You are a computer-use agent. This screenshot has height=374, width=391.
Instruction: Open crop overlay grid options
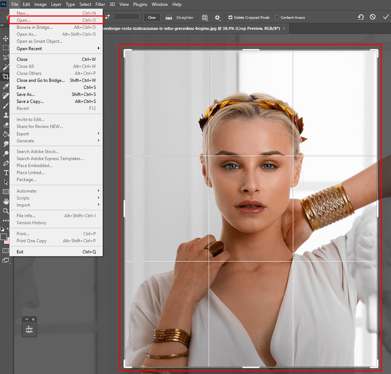click(205, 18)
